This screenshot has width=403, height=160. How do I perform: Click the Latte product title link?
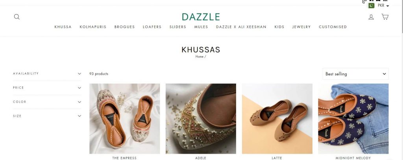(277, 158)
